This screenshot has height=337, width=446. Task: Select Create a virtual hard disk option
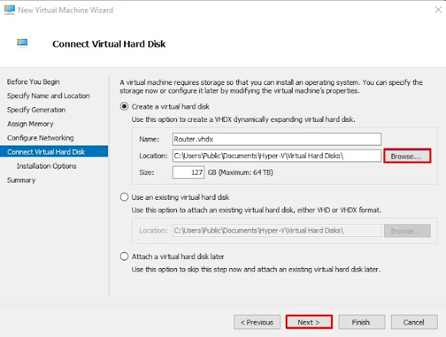(124, 107)
